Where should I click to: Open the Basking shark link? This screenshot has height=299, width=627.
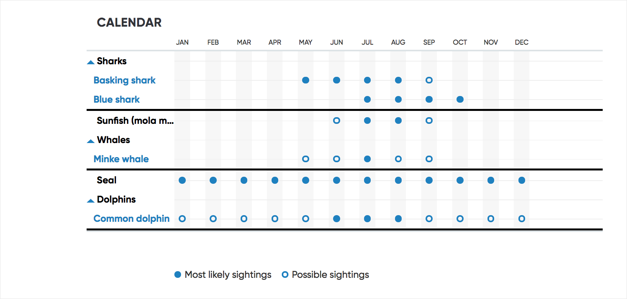click(x=124, y=80)
